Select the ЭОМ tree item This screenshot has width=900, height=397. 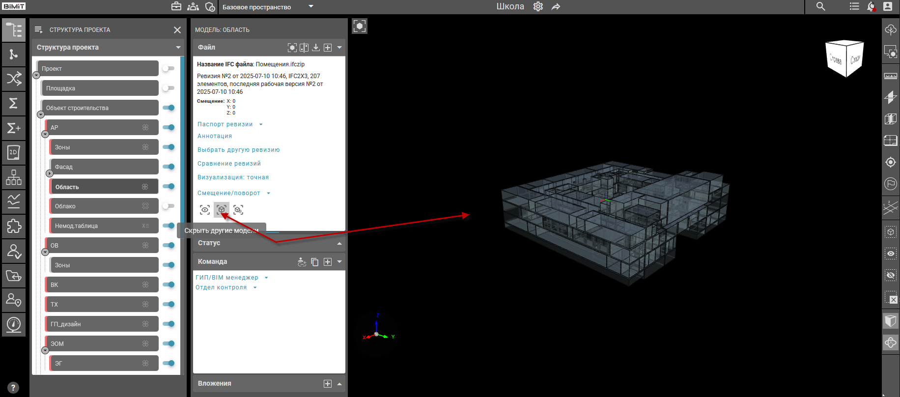tap(102, 343)
